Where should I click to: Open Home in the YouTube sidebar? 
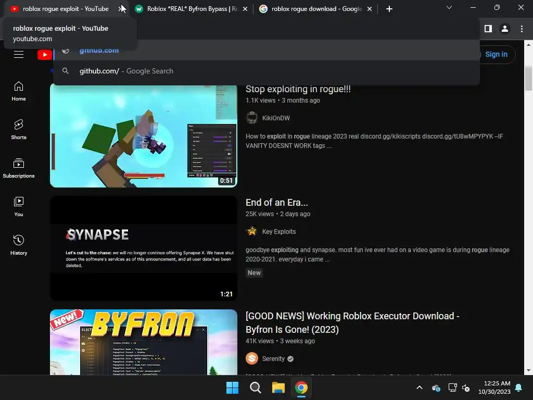[x=19, y=91]
